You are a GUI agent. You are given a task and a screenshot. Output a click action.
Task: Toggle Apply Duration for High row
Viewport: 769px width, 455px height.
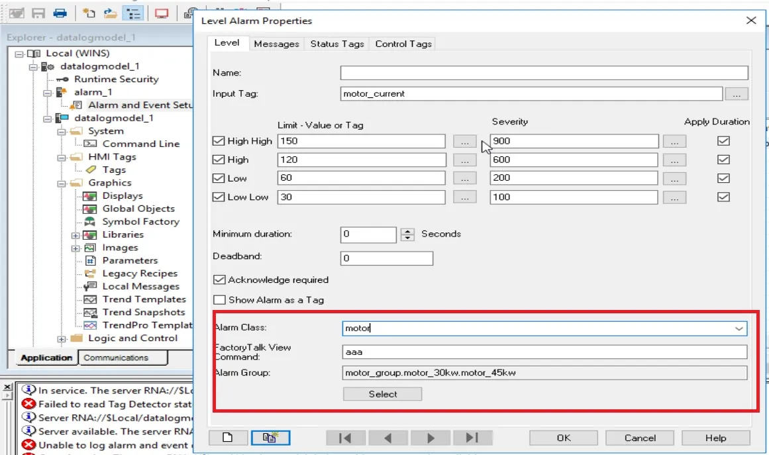723,160
